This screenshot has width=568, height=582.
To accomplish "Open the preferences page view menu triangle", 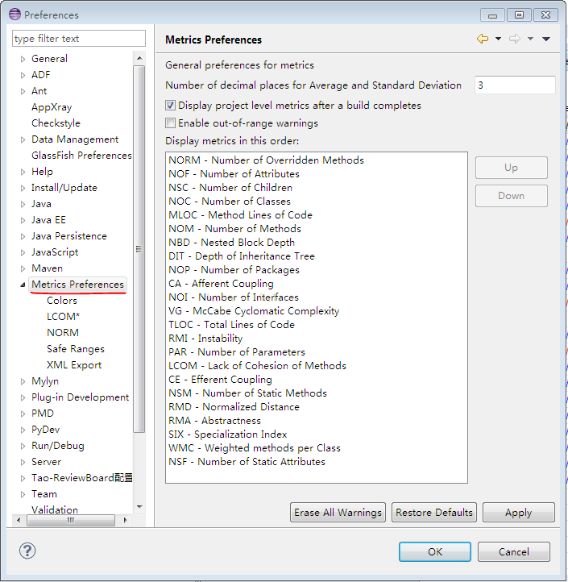I will tap(545, 39).
